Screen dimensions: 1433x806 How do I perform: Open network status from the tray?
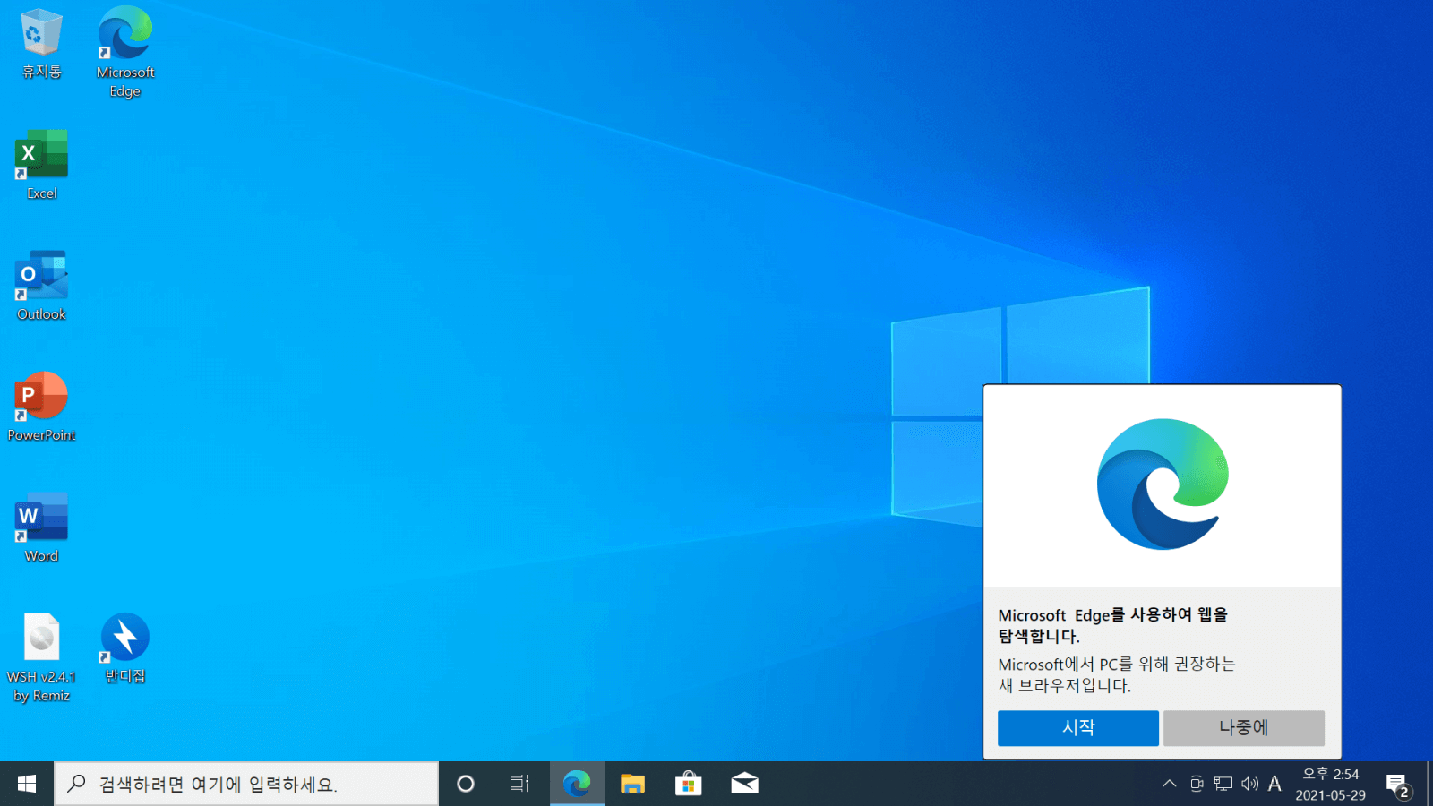tap(1223, 784)
